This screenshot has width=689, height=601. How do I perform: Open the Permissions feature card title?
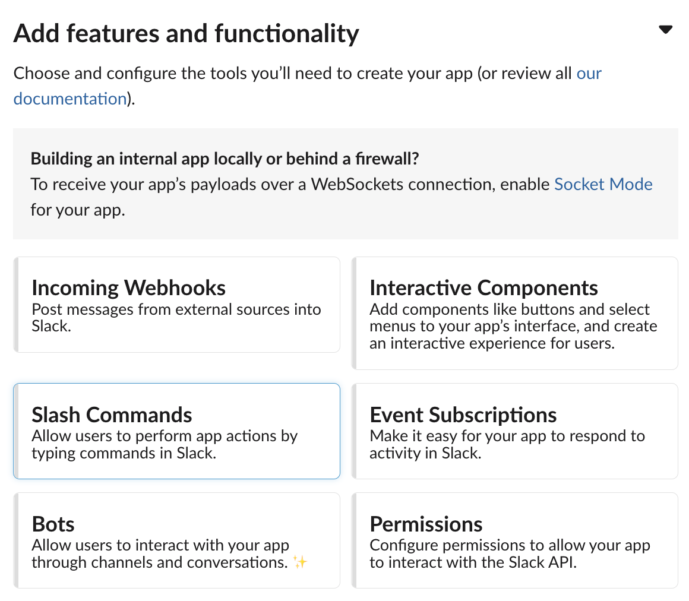pyautogui.click(x=426, y=524)
